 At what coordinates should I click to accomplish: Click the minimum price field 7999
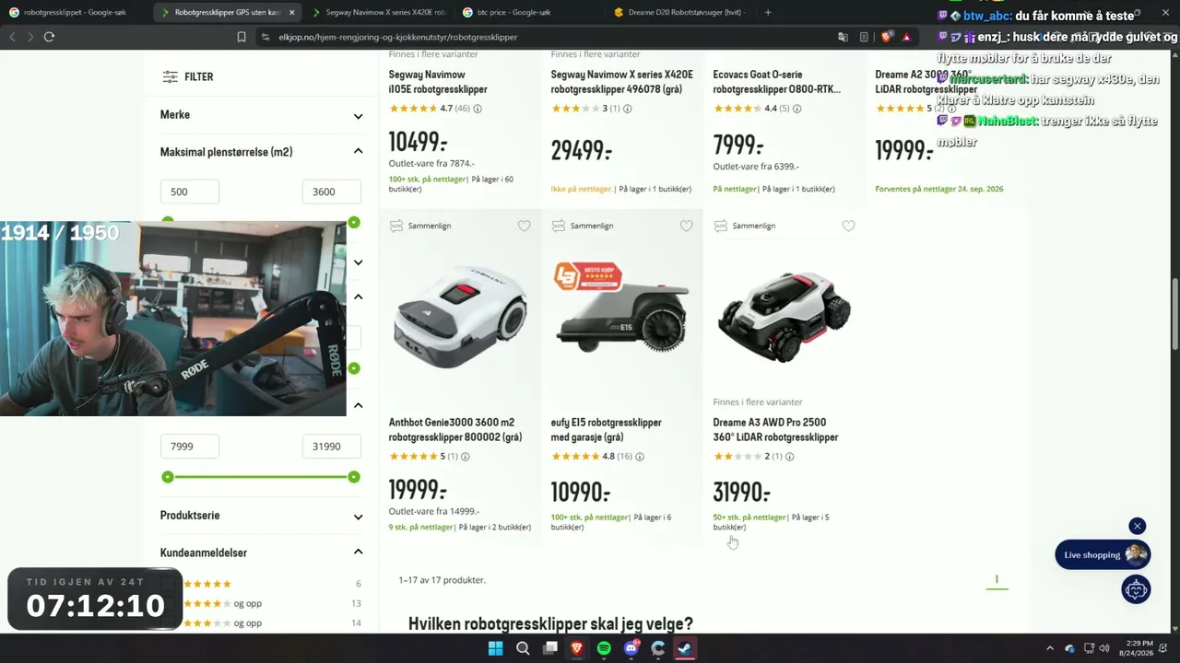click(190, 447)
